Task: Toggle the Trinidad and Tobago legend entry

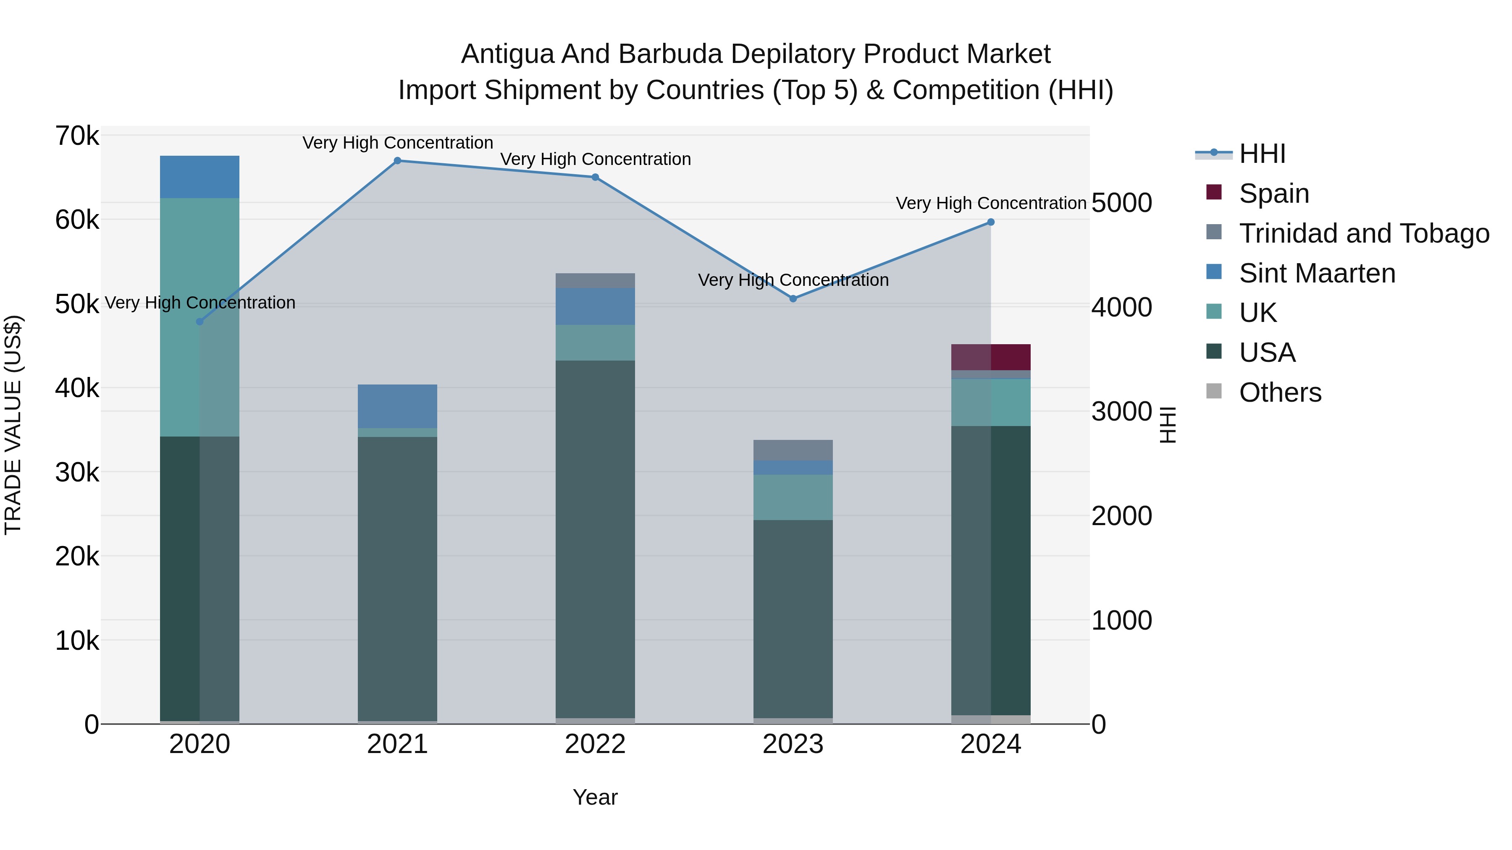Action: coord(1347,233)
